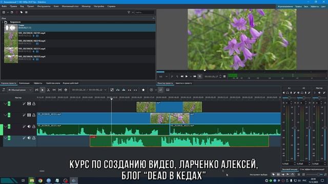
Task: Open the Файл menu
Action: point(4,6)
